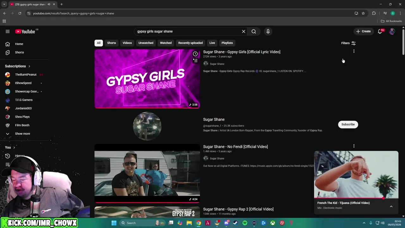
Task: Open the Chrome tab search dropdown
Action: click(4, 4)
